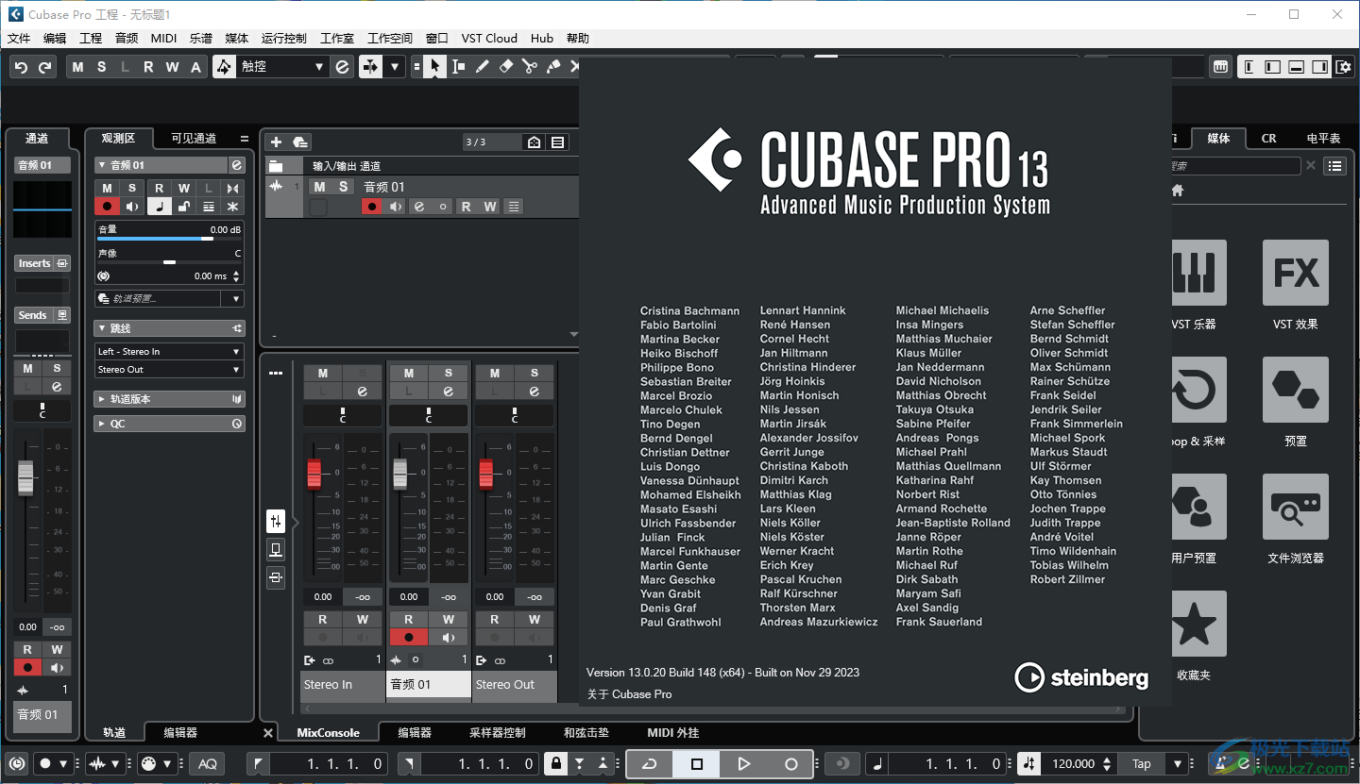This screenshot has width=1360, height=784.
Task: Open the auto-scroll settings dropdown arrow
Action: pos(395,67)
